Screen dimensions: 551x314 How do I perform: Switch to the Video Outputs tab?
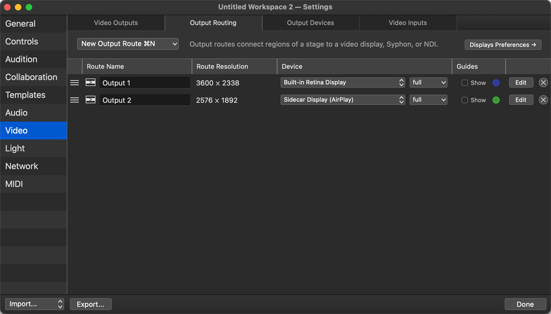(116, 22)
